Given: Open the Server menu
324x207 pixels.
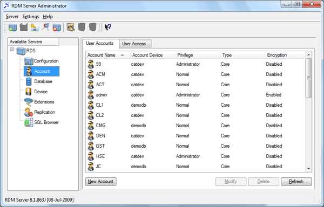Looking at the screenshot, I should point(12,17).
